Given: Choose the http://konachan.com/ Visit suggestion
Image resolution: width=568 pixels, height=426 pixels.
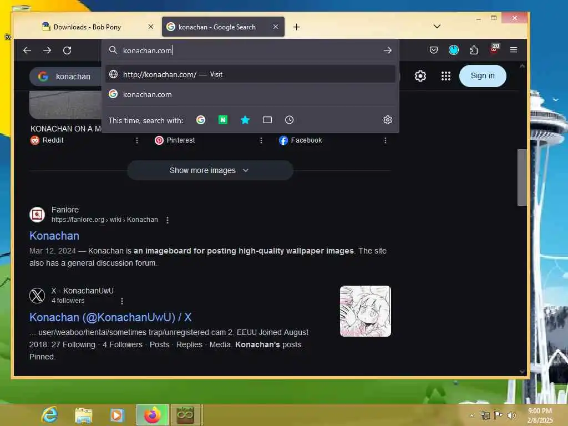Looking at the screenshot, I should 250,74.
